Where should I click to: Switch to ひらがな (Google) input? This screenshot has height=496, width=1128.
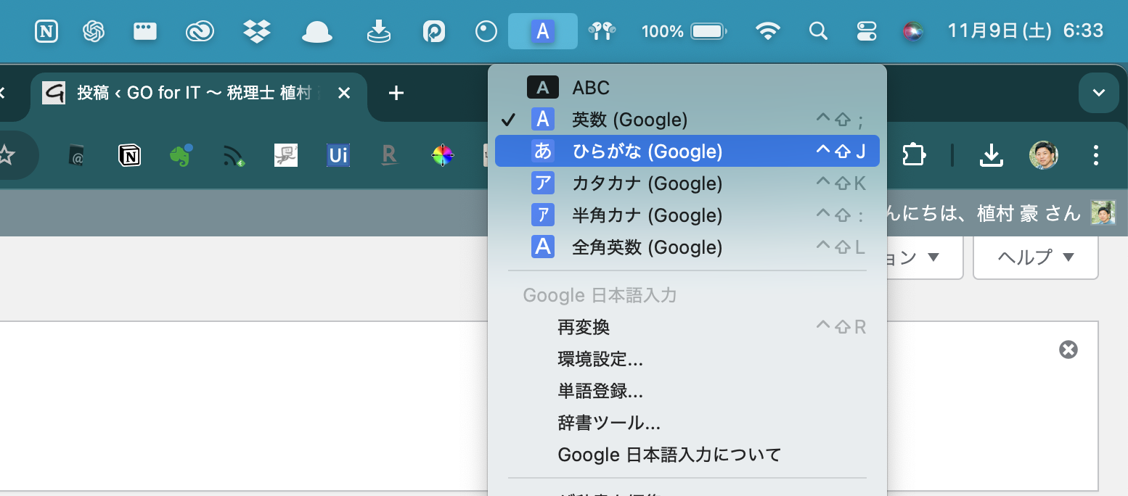click(x=687, y=151)
